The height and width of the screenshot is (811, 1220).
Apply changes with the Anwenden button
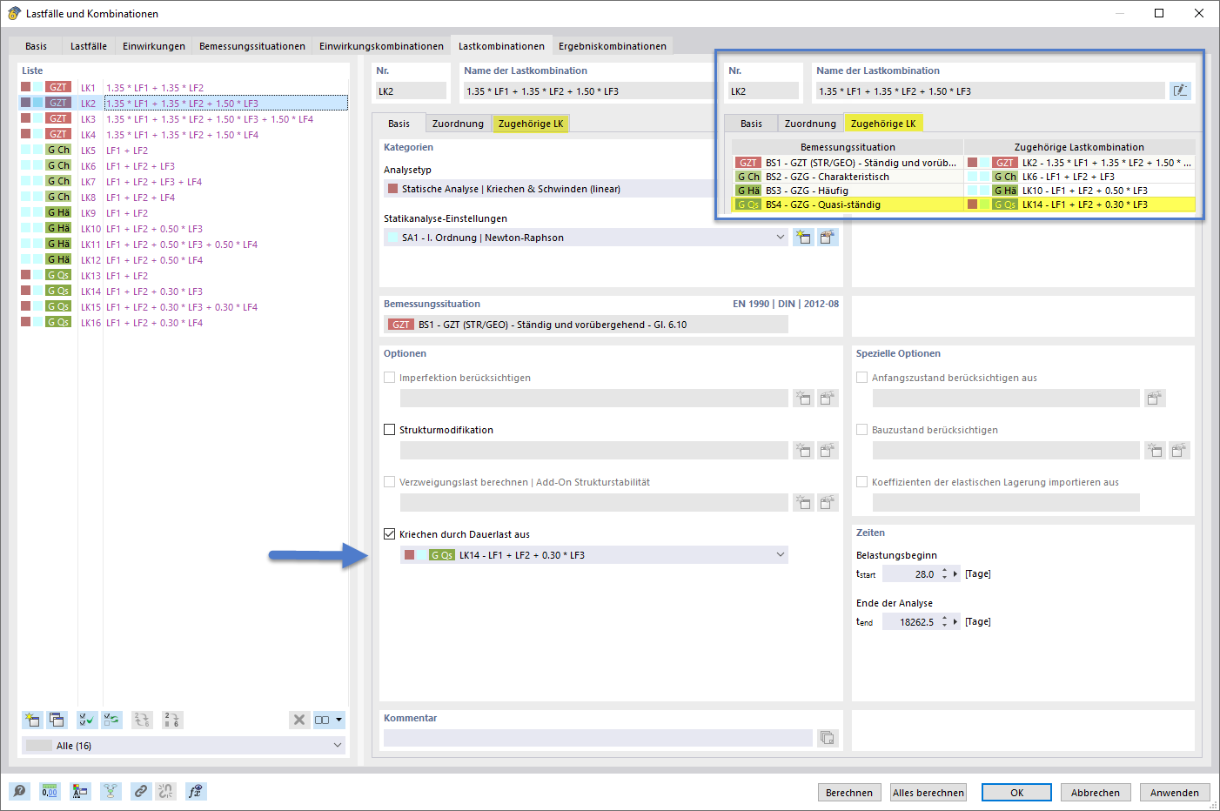(x=1175, y=792)
